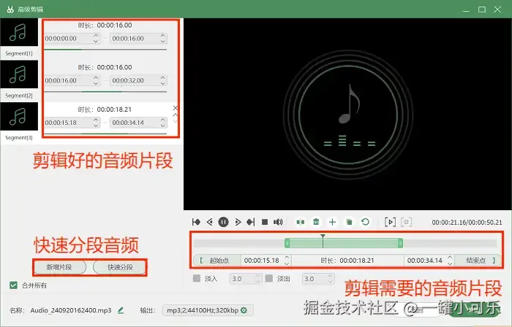Select the Segment[2] thumbnail
512x327 pixels.
[19, 74]
